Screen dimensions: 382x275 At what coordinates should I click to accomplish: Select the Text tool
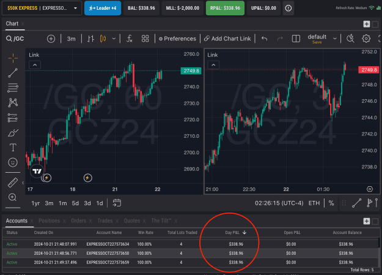point(13,148)
